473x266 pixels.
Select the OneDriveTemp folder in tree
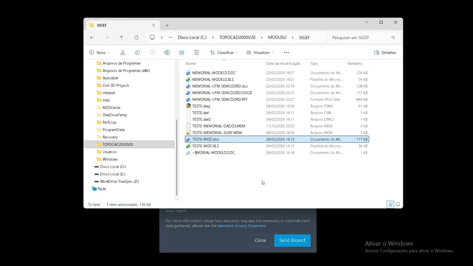click(115, 115)
